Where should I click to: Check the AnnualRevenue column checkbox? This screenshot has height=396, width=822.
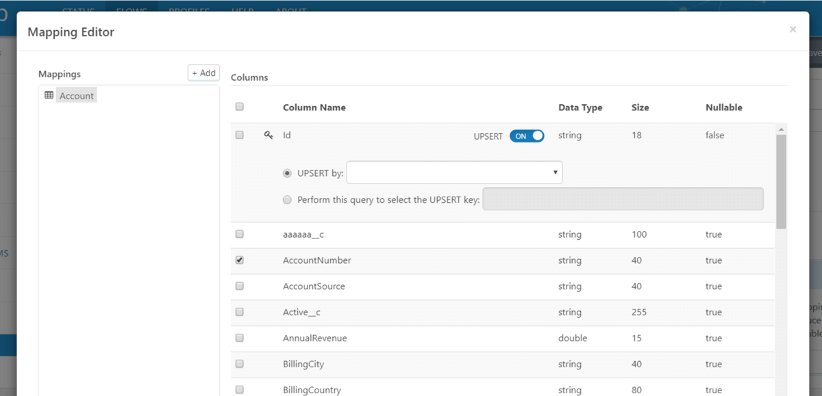click(240, 338)
